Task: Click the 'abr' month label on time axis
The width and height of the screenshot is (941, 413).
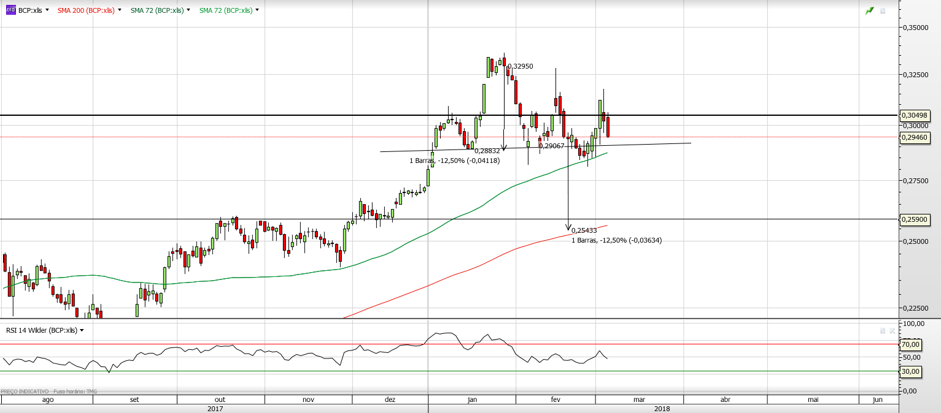Action: pyautogui.click(x=725, y=400)
